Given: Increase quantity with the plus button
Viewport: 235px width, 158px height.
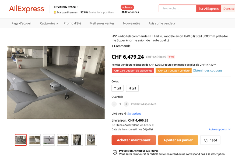Looking at the screenshot, I should pyautogui.click(x=126, y=104).
